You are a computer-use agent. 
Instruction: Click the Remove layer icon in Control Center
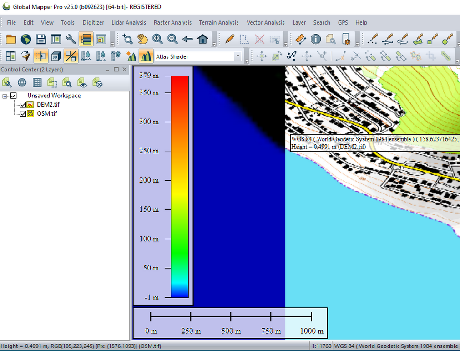tap(97, 82)
